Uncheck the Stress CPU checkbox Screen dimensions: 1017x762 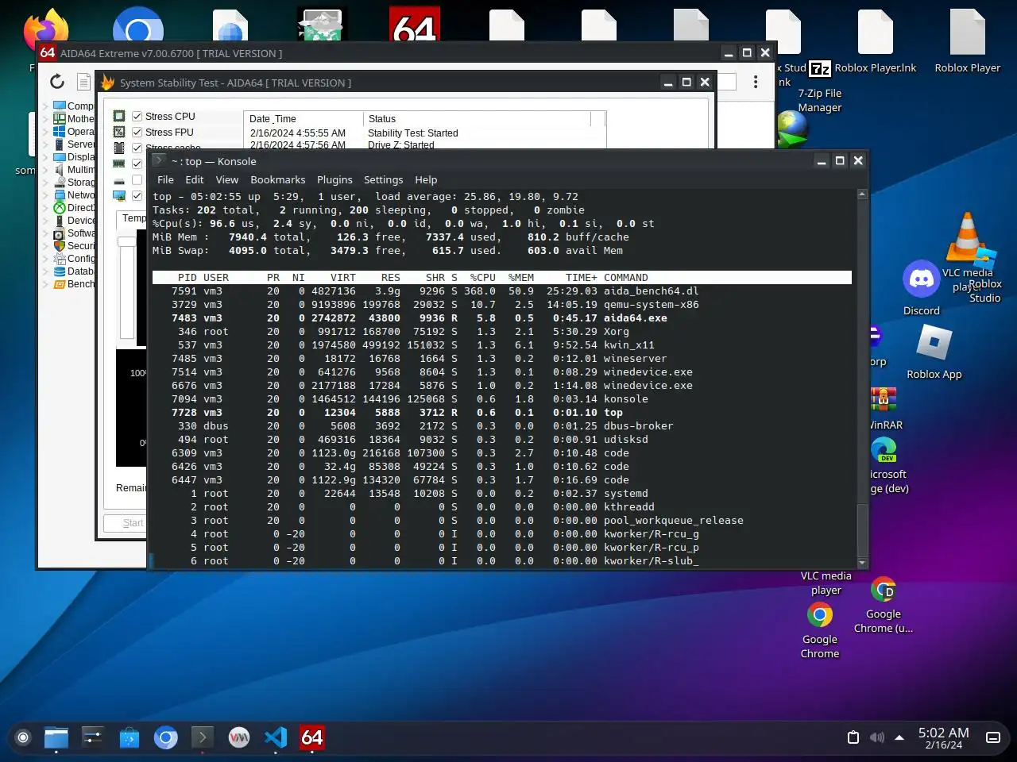pyautogui.click(x=137, y=116)
